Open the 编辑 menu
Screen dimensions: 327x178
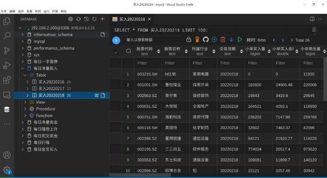coord(12,11)
